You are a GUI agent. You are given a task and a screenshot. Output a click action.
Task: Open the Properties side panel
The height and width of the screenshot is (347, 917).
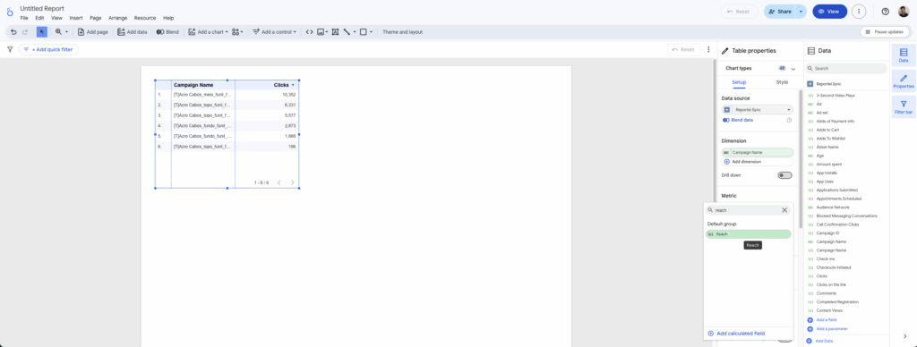pos(904,80)
